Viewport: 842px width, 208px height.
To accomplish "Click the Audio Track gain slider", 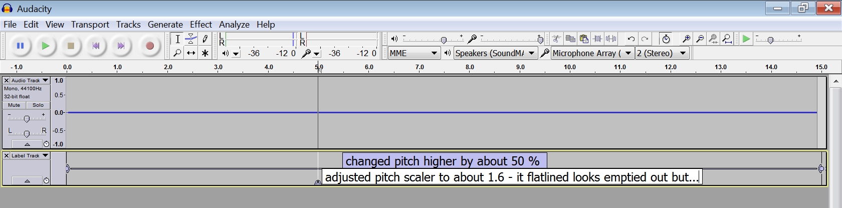I will coord(27,118).
